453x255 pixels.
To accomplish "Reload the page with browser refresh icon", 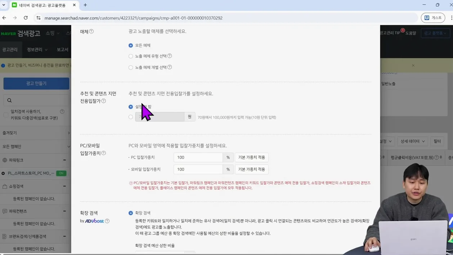I will pos(26,18).
